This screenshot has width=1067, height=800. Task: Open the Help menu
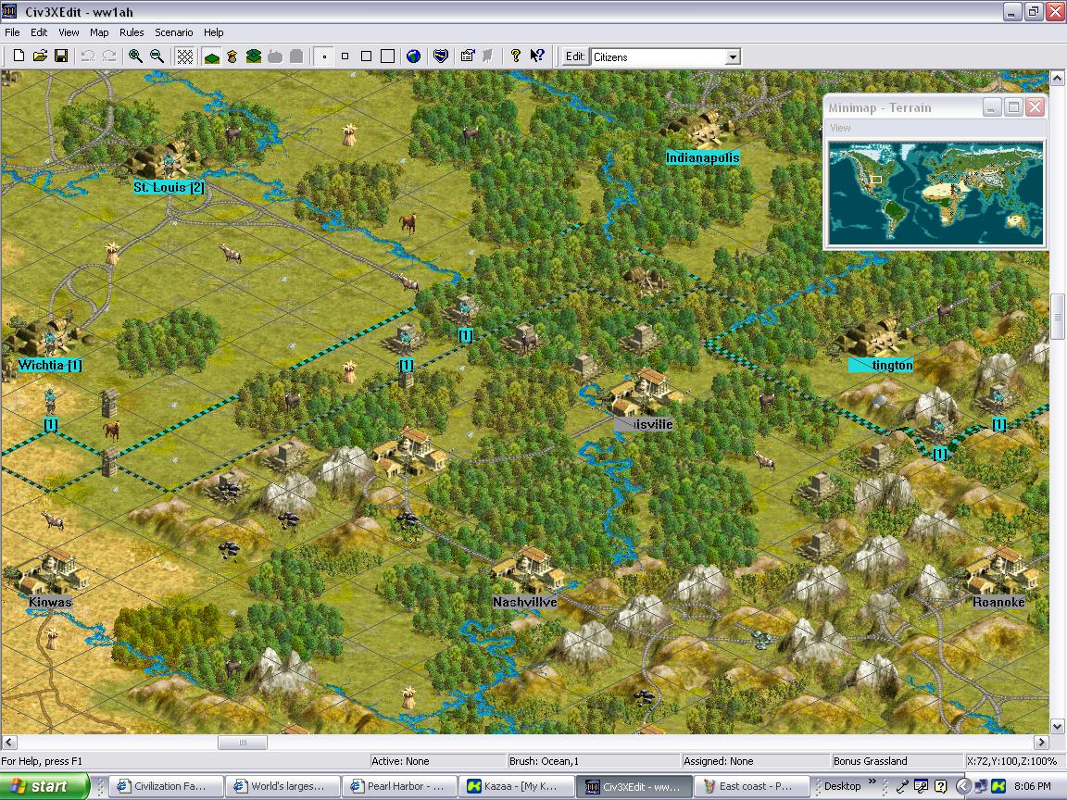coord(214,32)
